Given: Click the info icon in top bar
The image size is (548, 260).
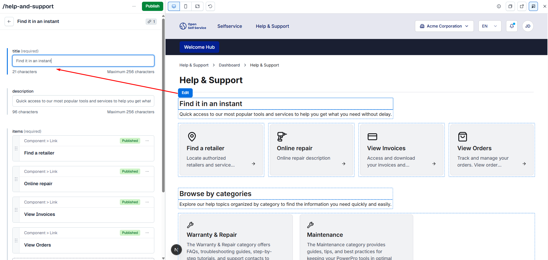Looking at the screenshot, I should click(x=499, y=6).
